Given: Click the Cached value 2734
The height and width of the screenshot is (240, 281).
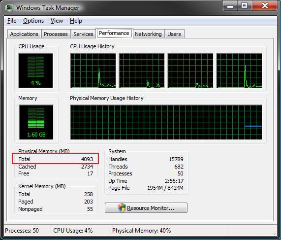Looking at the screenshot, I should click(87, 167).
